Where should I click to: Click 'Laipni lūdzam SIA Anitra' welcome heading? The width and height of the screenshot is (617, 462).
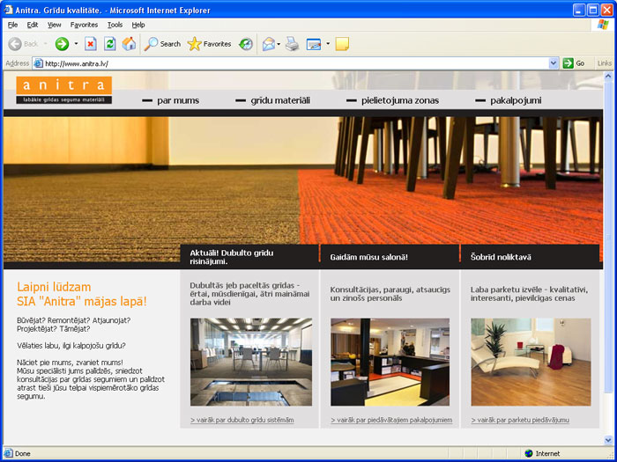click(x=82, y=294)
